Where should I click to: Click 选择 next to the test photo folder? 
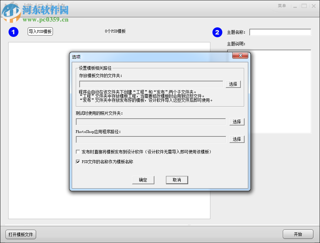tap(237, 122)
